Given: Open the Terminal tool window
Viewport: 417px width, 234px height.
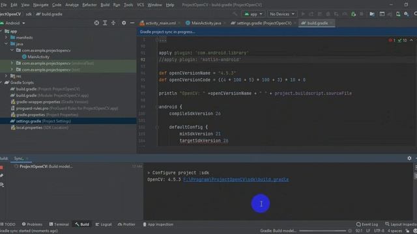Looking at the screenshot, I should [59, 224].
